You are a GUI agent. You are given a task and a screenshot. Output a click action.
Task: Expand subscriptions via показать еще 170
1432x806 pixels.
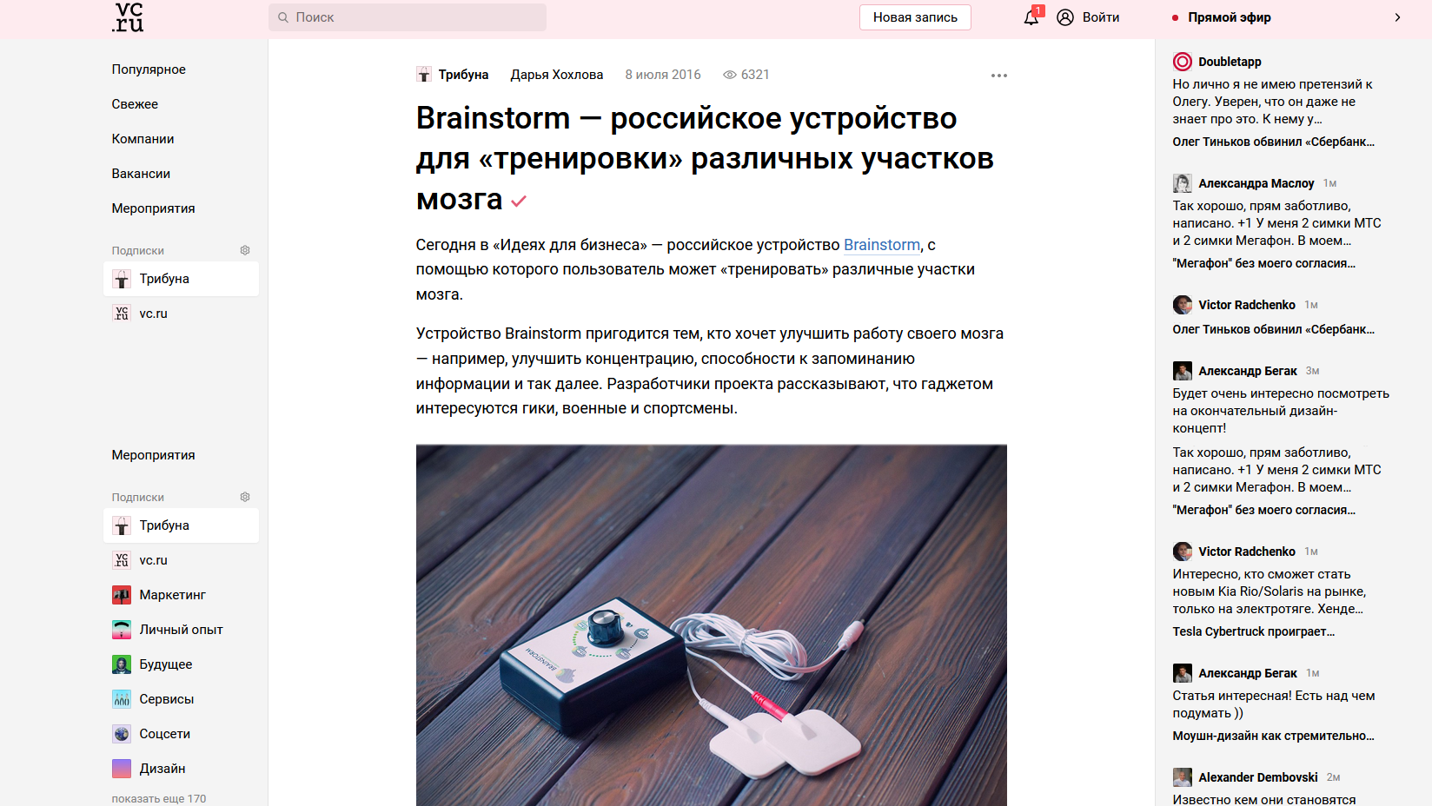pyautogui.click(x=159, y=798)
